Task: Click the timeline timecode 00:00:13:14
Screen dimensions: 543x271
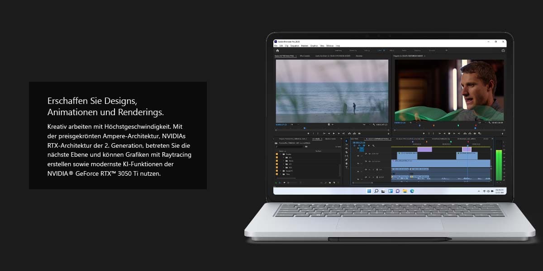Action: tap(359, 143)
